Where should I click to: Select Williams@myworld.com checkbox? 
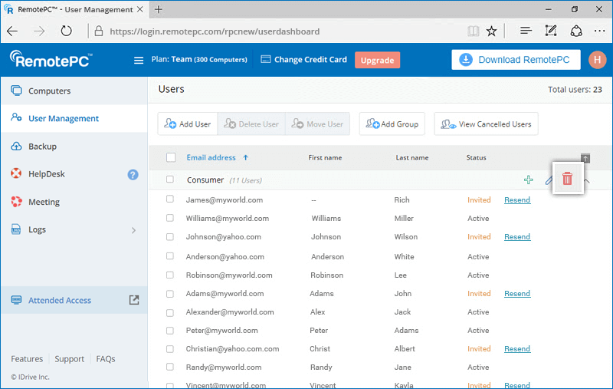(169, 218)
